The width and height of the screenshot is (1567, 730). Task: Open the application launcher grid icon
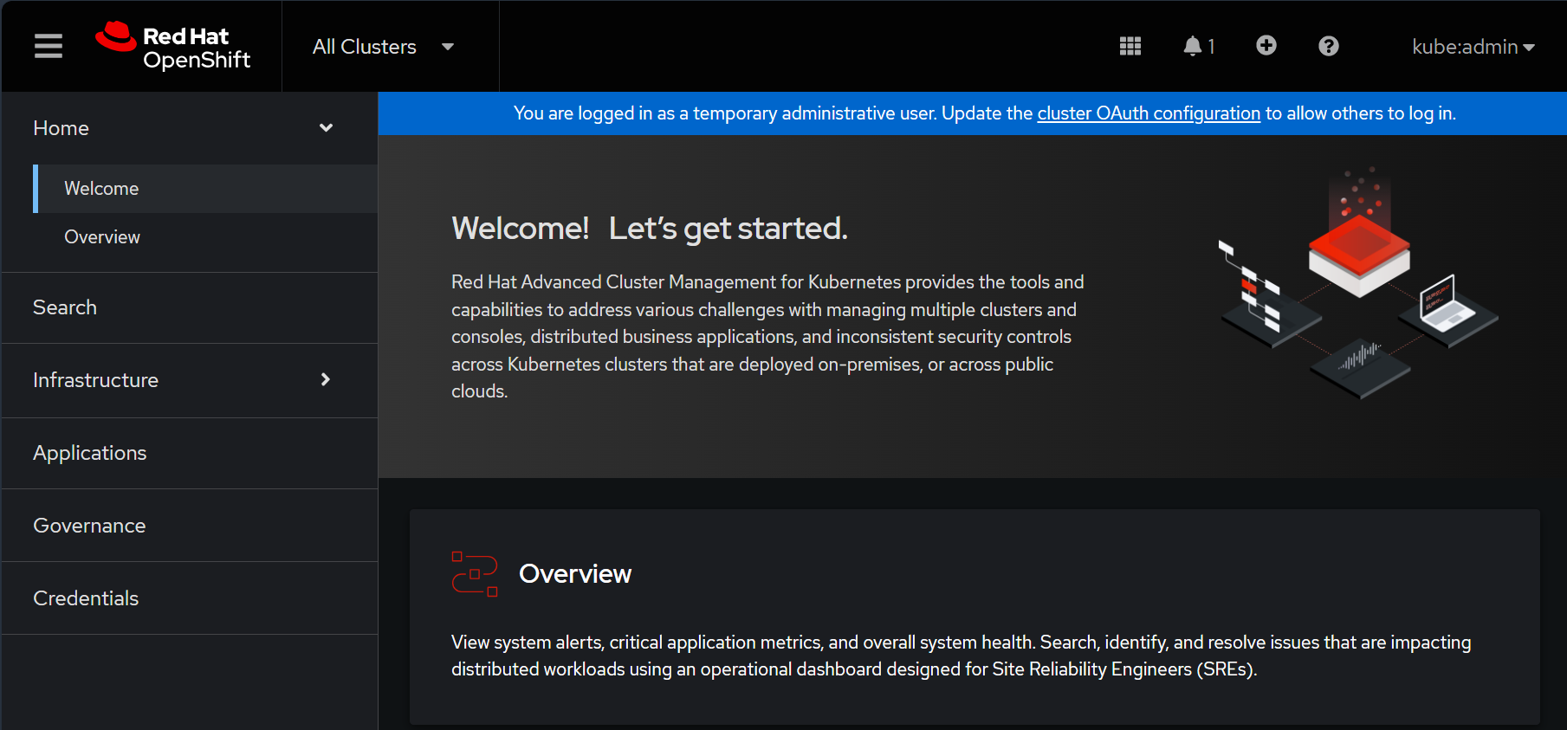click(x=1130, y=46)
